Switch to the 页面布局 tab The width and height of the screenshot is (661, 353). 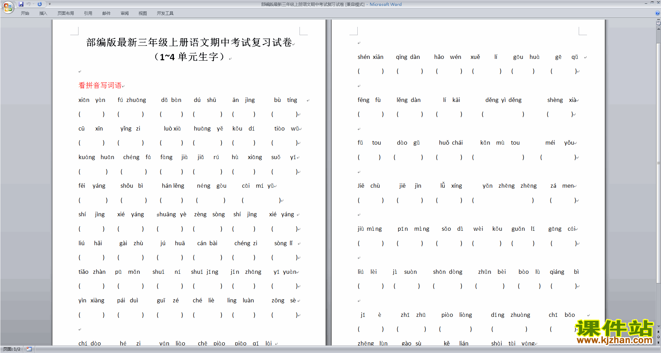pyautogui.click(x=65, y=13)
